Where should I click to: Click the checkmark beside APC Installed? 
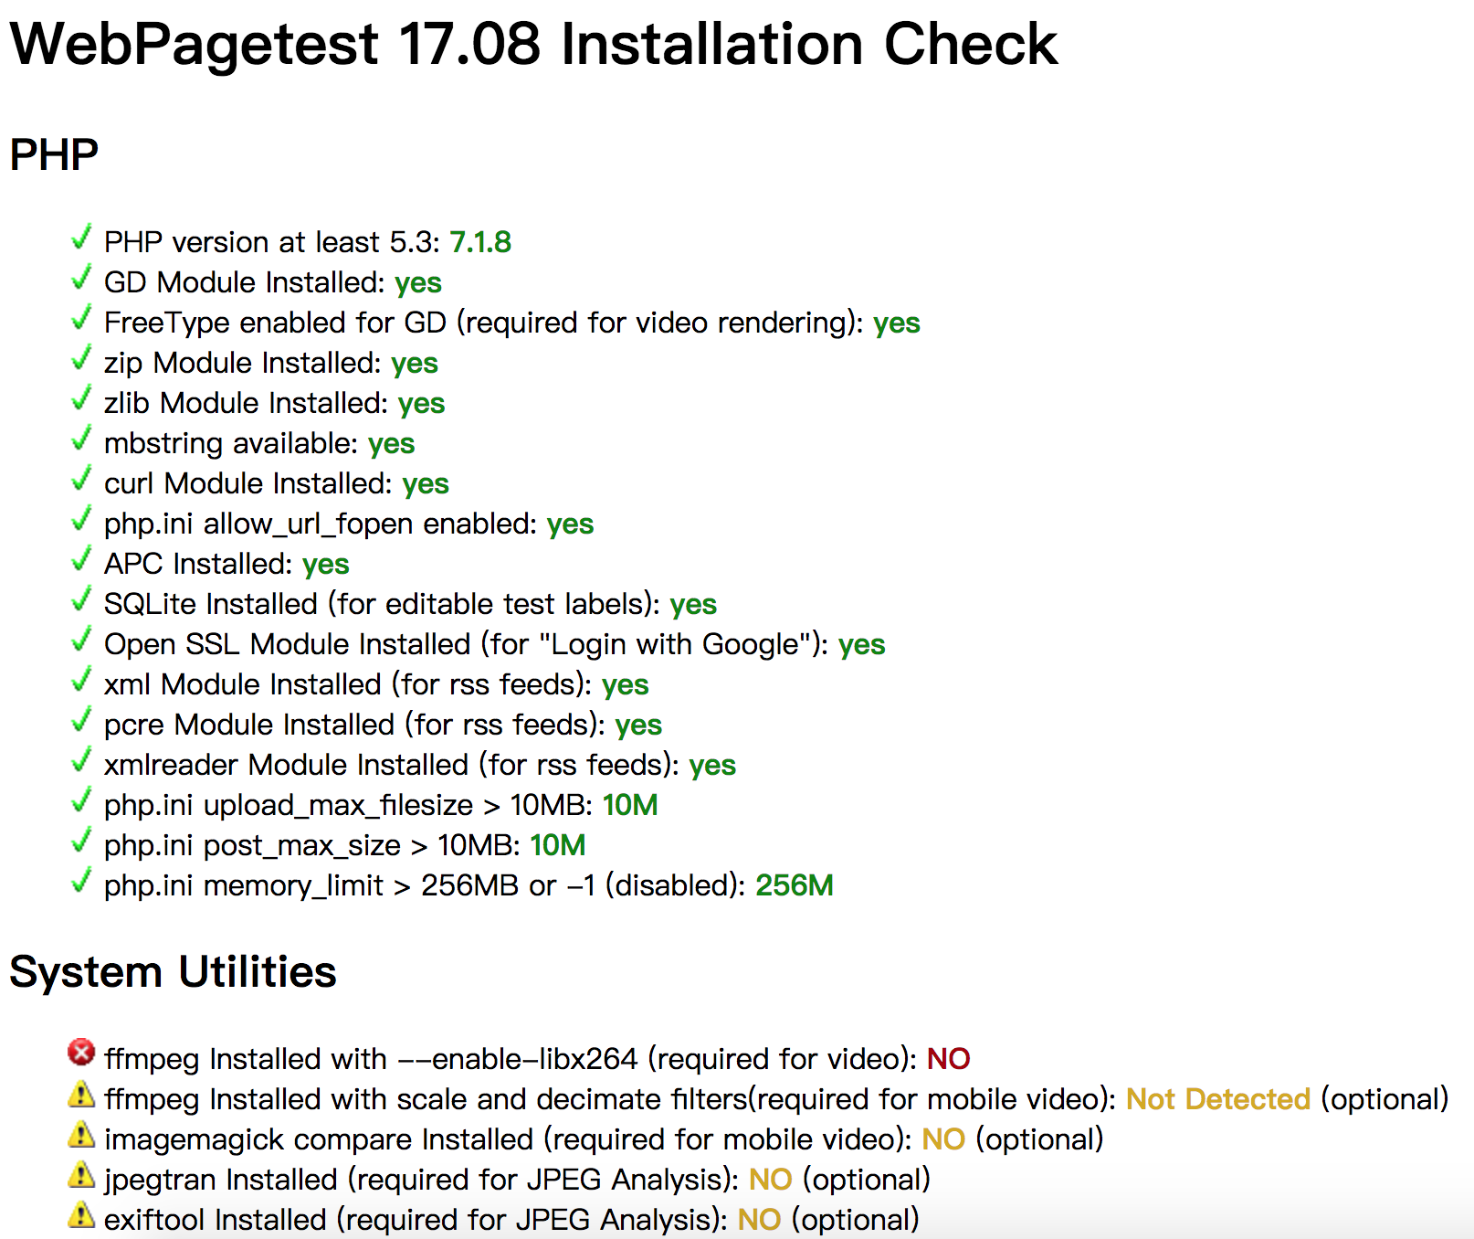[x=81, y=559]
